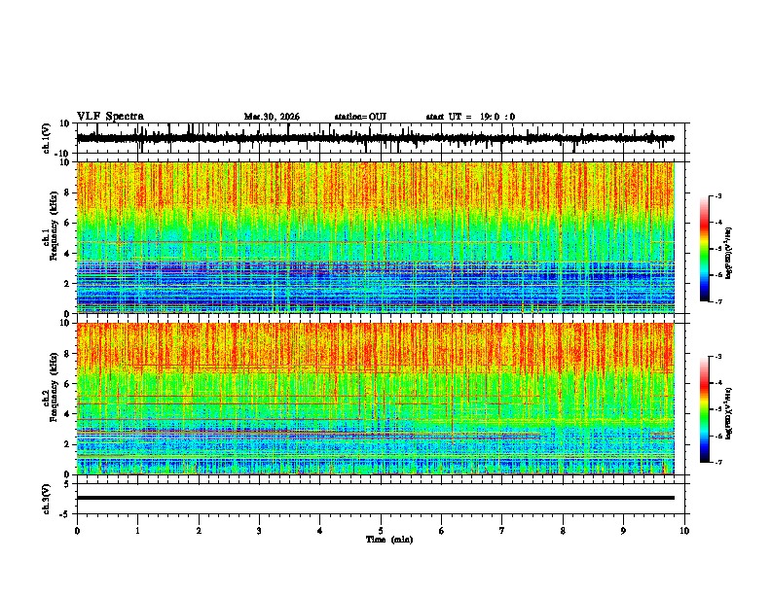Click the '-5' label on ch.1 color scale

pos(717,249)
